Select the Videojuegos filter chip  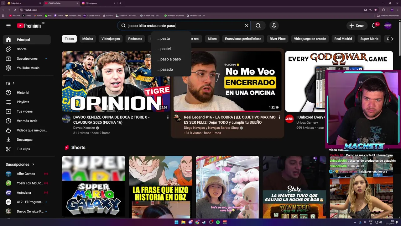point(111,39)
